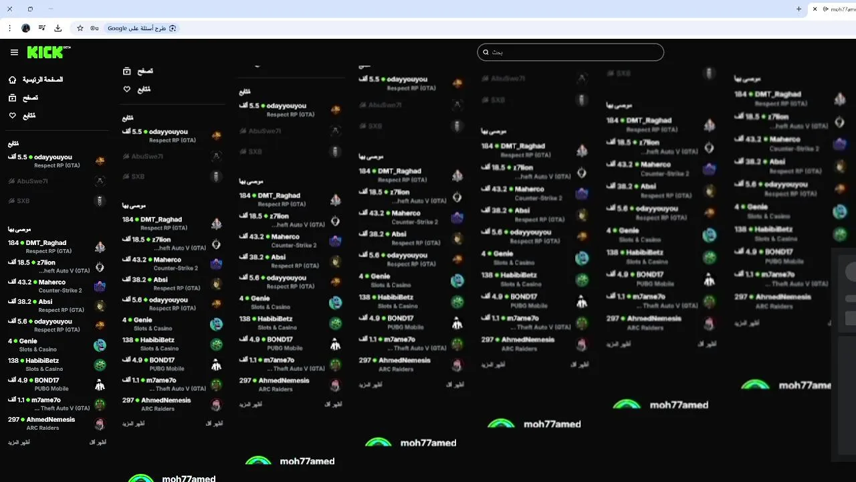This screenshot has height=482, width=856.
Task: Click the Google Lens icon in address bar
Action: click(173, 28)
